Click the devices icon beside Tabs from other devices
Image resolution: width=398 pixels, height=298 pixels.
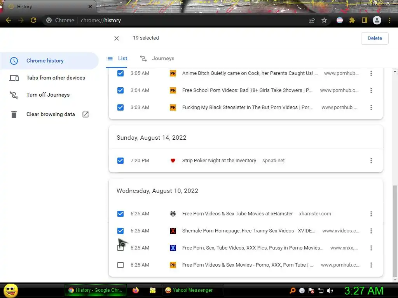tap(14, 78)
